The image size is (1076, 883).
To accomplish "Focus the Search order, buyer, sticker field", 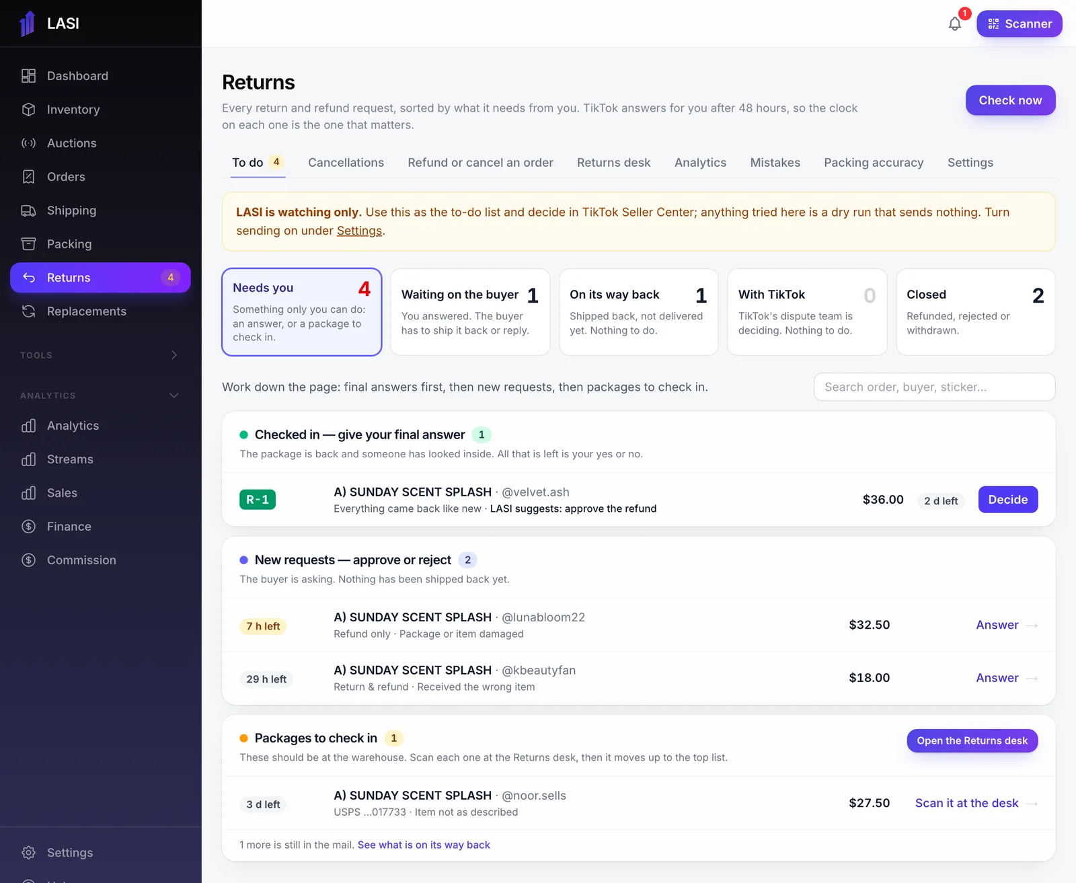I will pos(934,387).
